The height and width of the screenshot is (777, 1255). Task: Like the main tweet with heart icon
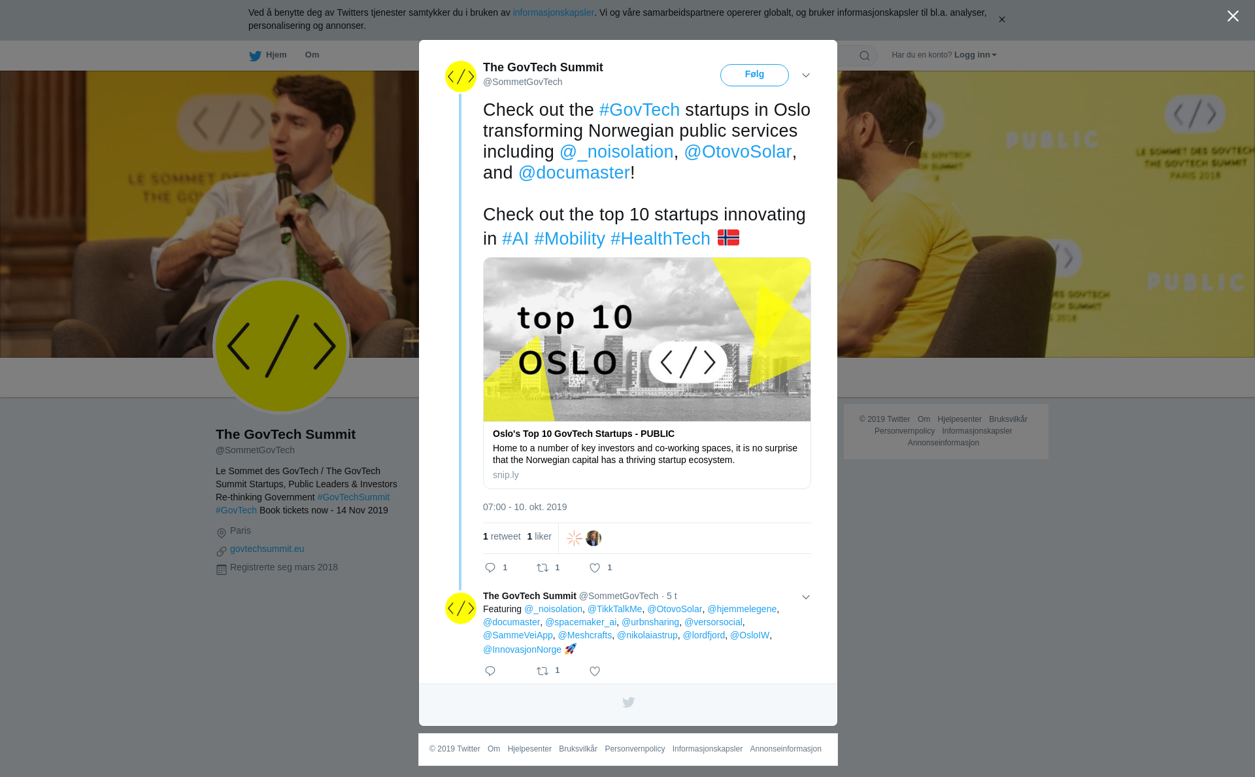point(595,568)
